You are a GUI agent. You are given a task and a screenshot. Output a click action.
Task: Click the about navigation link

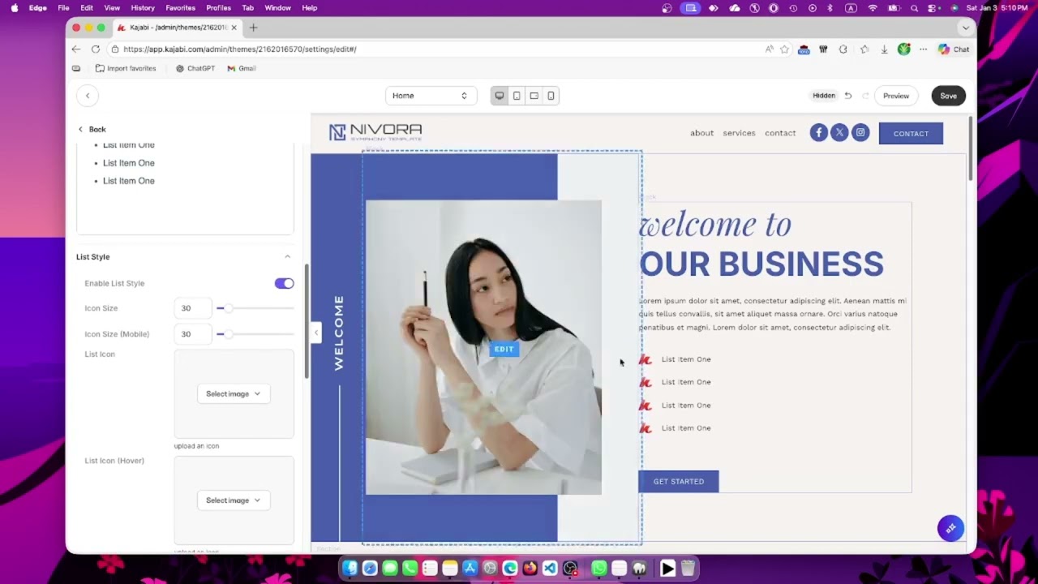(x=702, y=133)
